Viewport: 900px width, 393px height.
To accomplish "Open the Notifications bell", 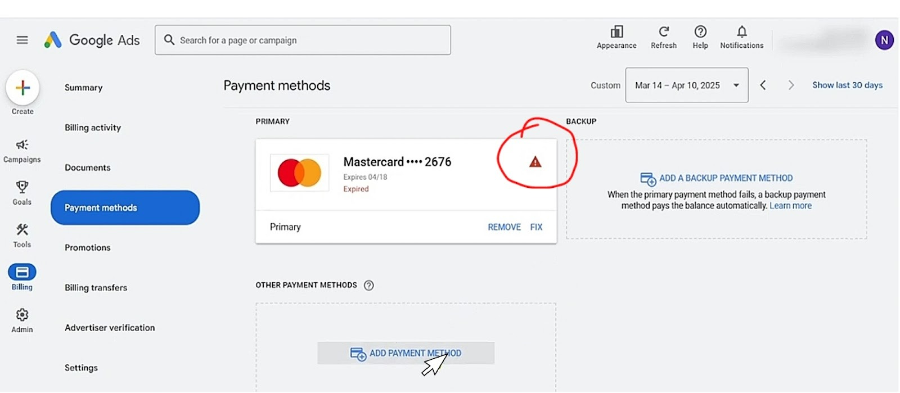I will tap(742, 32).
